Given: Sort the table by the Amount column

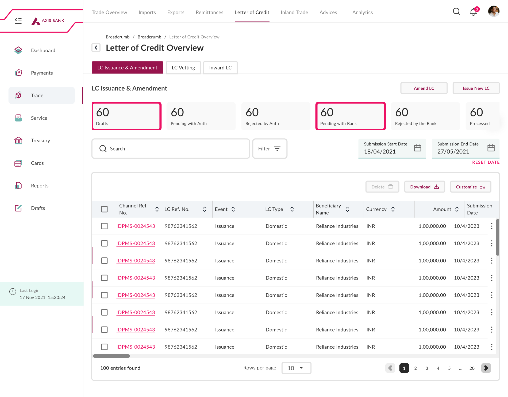Looking at the screenshot, I should pos(457,209).
